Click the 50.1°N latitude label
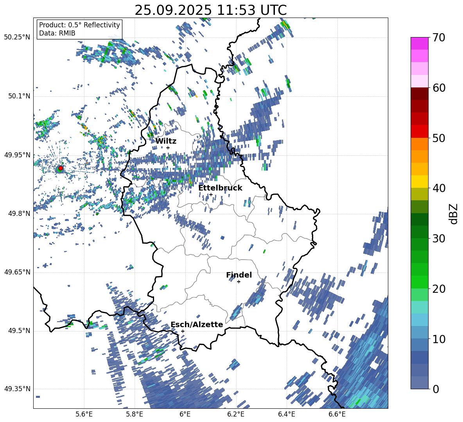The image size is (463, 422). (x=19, y=96)
